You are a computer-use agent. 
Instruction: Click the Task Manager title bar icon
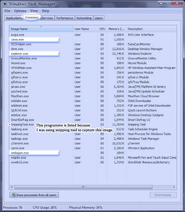pyautogui.click(x=5, y=4)
